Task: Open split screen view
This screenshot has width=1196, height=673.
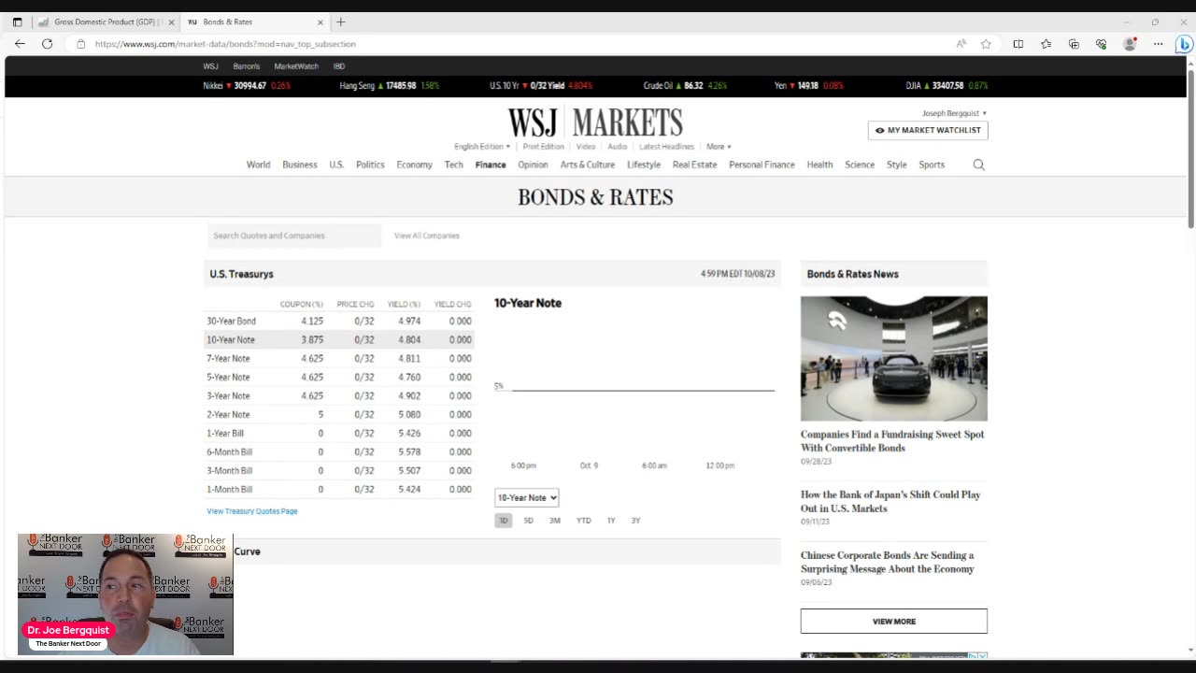Action: (1018, 44)
